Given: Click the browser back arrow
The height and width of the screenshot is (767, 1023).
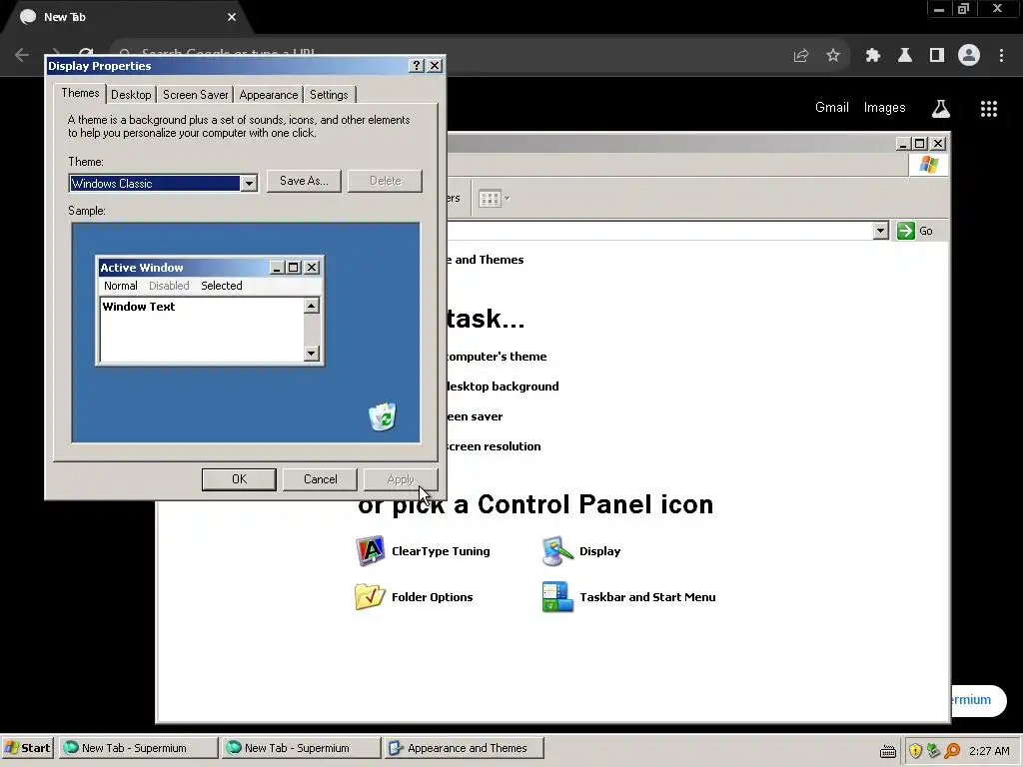Looking at the screenshot, I should coord(22,55).
